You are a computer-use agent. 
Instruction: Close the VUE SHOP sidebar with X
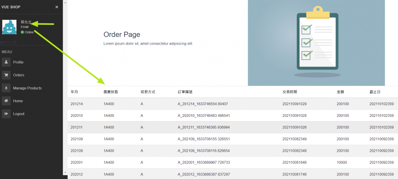coord(57,7)
